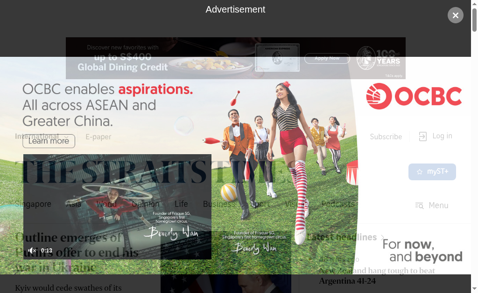
Task: Click the Log in icon
Action: 423,136
